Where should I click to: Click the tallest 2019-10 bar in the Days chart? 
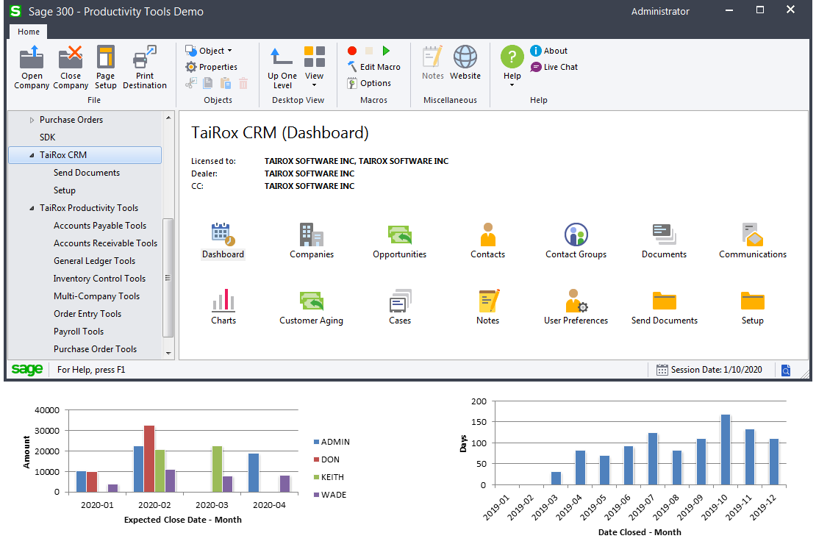point(726,450)
